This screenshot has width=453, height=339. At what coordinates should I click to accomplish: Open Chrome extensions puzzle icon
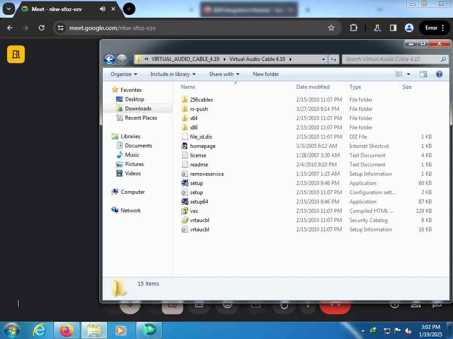pyautogui.click(x=353, y=28)
